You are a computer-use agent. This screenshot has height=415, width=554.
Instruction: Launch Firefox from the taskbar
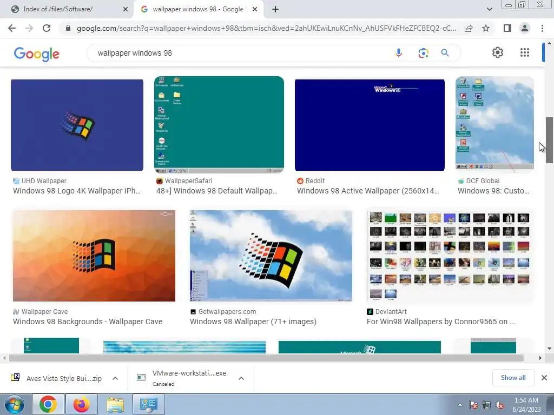(82, 404)
